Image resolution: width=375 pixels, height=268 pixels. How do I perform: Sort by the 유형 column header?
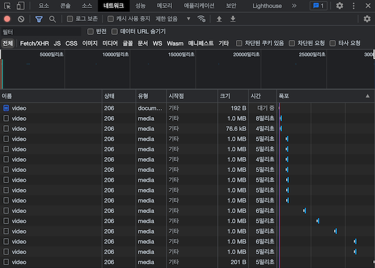pos(151,96)
